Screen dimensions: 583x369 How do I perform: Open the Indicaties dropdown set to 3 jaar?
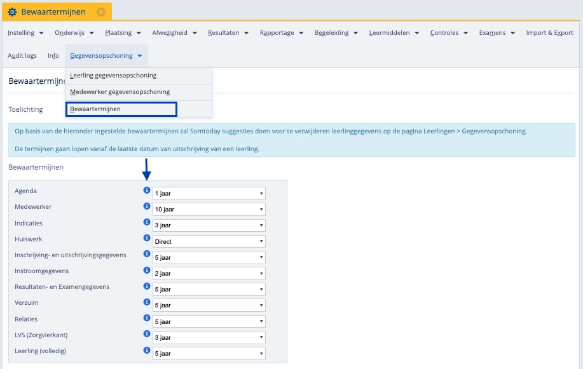pyautogui.click(x=209, y=225)
